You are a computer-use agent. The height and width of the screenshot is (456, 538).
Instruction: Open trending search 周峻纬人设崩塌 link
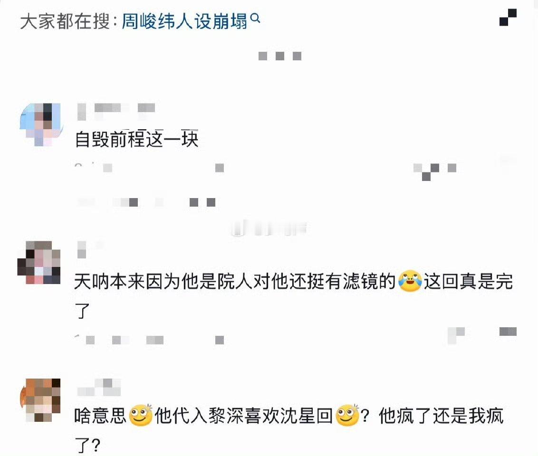click(x=184, y=21)
